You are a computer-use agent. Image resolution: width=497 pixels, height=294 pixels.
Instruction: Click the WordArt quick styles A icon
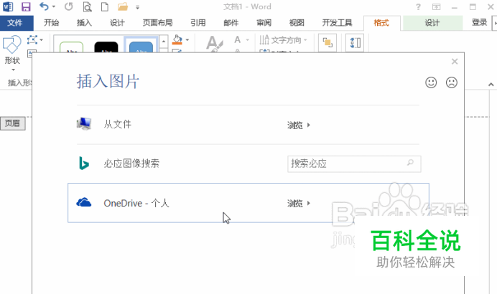pyautogui.click(x=214, y=44)
